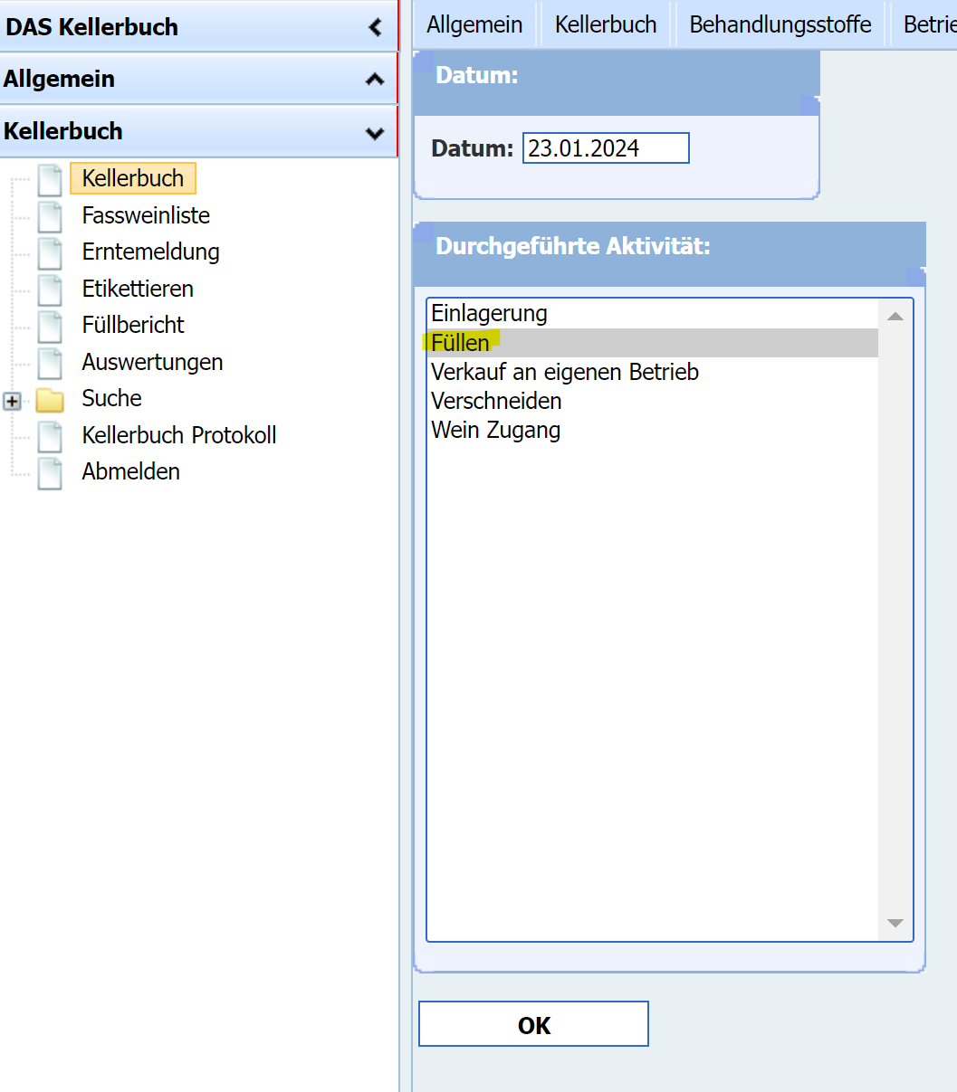Click the page icon next to Abmelden
The height and width of the screenshot is (1092, 957).
(x=50, y=472)
